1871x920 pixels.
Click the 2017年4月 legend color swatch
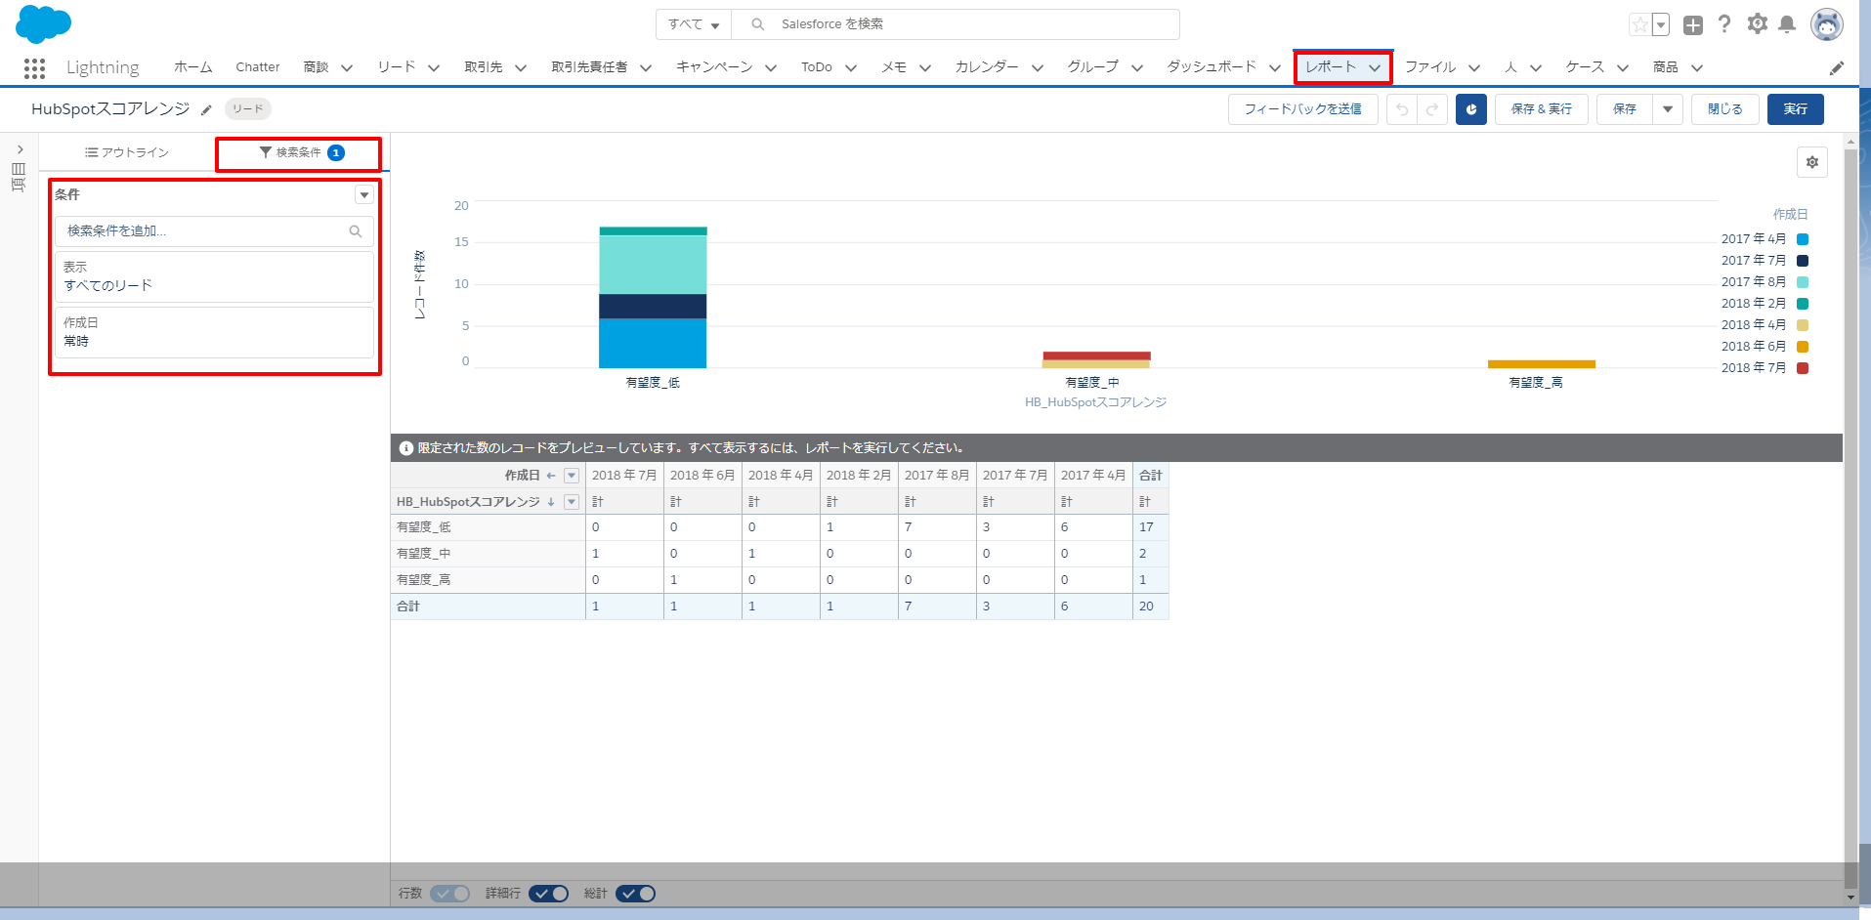click(x=1803, y=239)
